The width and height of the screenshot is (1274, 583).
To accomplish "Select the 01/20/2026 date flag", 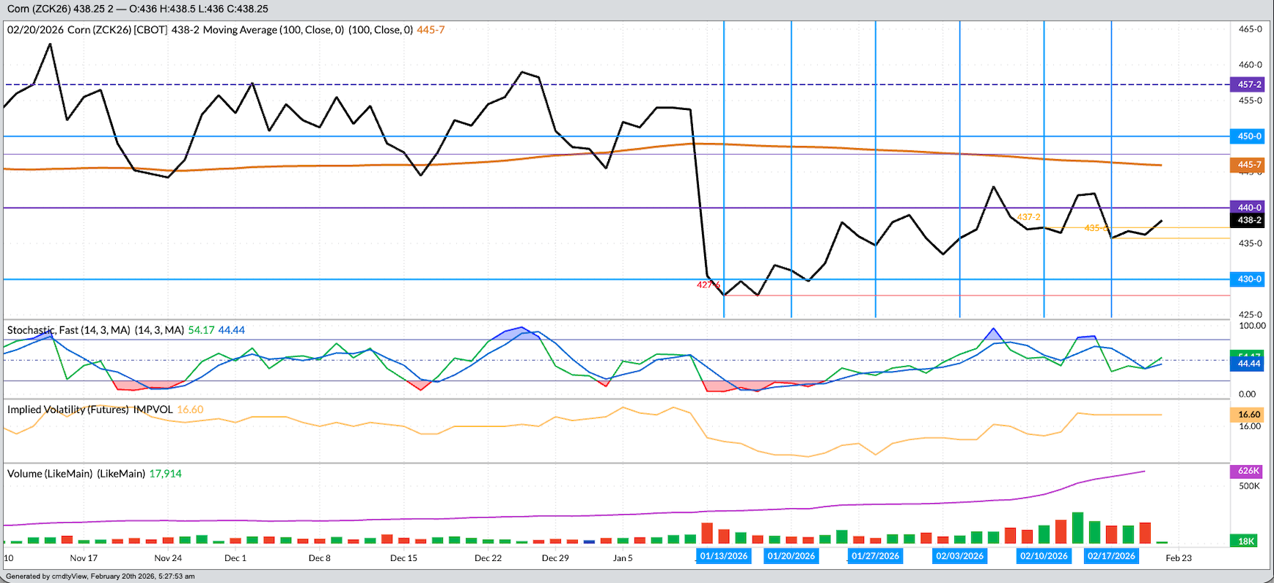I will click(x=791, y=556).
